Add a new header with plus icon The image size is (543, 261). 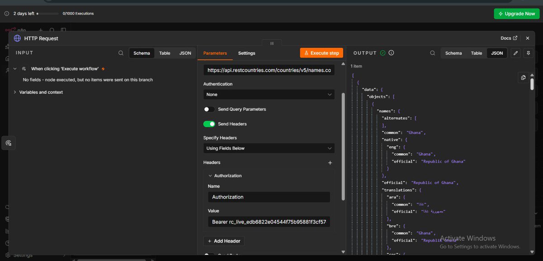(330, 163)
